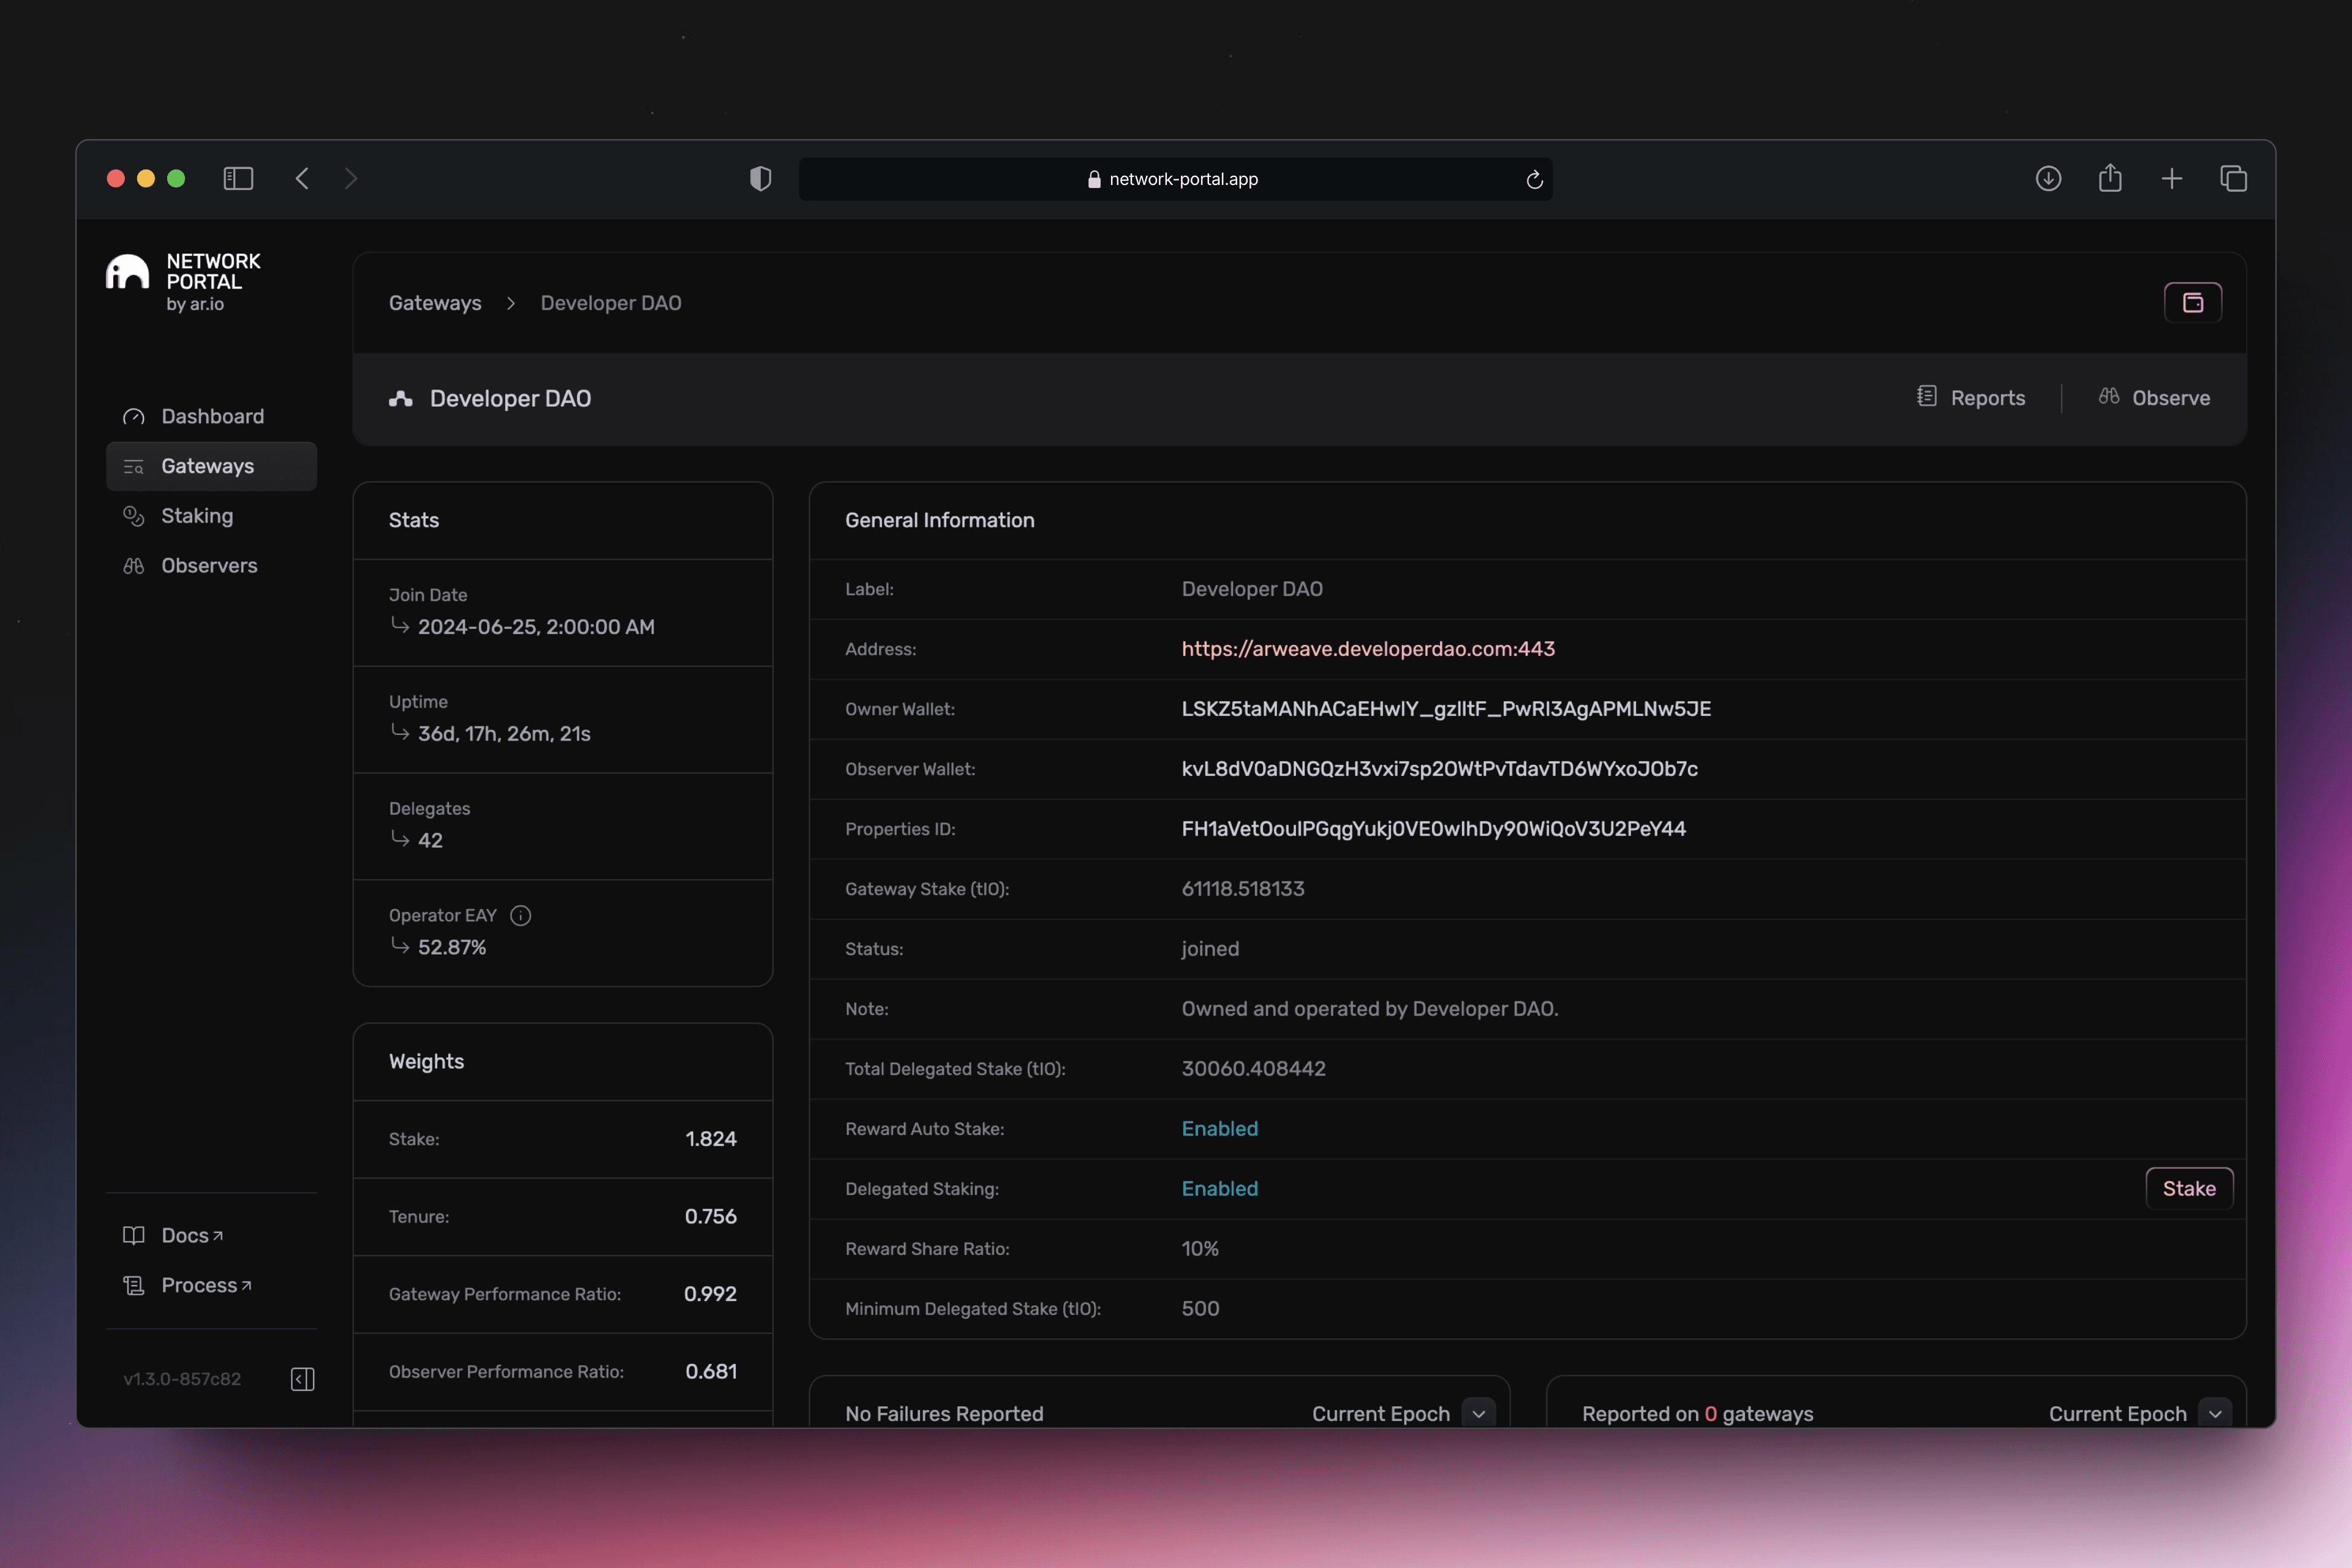Click the Safari share icon

[2110, 179]
